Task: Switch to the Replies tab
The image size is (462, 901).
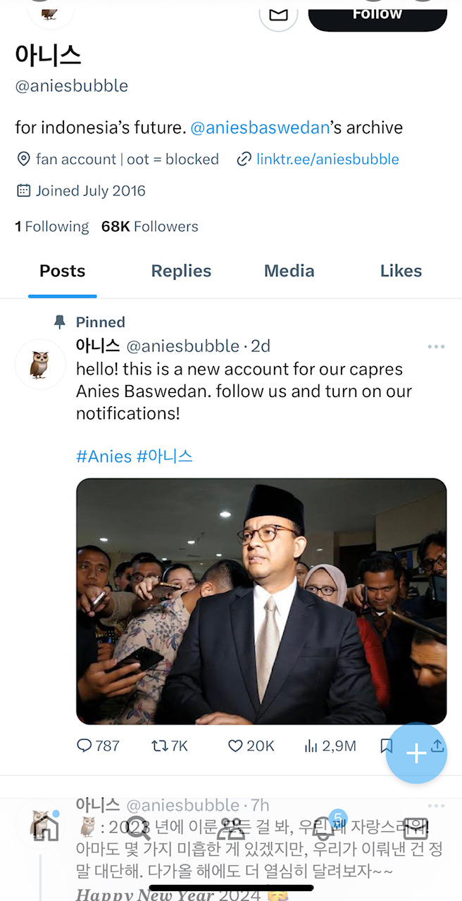Action: [x=181, y=271]
